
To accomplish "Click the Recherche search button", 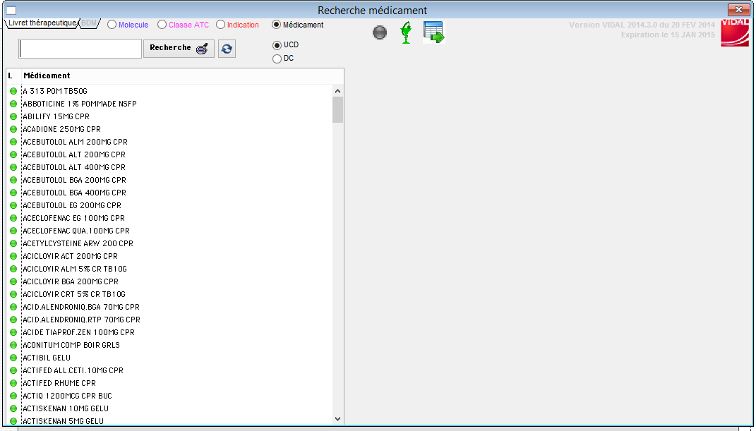I will click(179, 49).
